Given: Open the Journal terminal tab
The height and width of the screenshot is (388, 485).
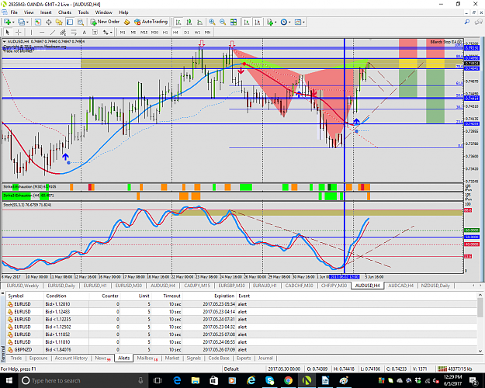Looking at the screenshot, I should pos(265,358).
